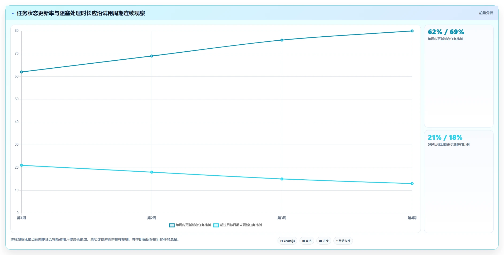
Task: Click the 第1周 point on the upper line
Action: point(22,72)
